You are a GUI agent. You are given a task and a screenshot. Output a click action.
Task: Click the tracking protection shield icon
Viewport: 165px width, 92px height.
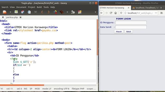pos(121,13)
